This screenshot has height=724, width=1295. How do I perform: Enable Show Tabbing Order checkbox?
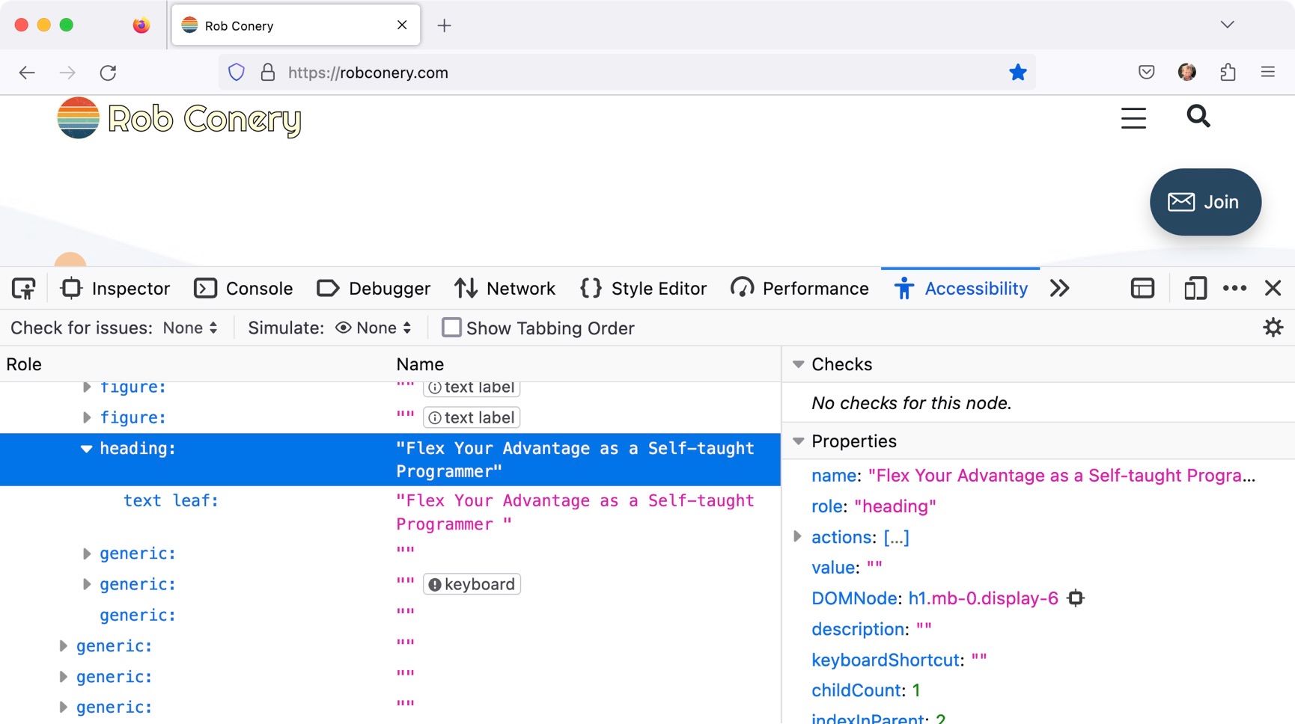pos(451,328)
